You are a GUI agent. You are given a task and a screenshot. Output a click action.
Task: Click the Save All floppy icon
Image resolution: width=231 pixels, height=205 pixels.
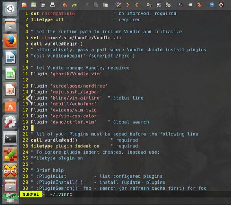(x=43, y=5)
